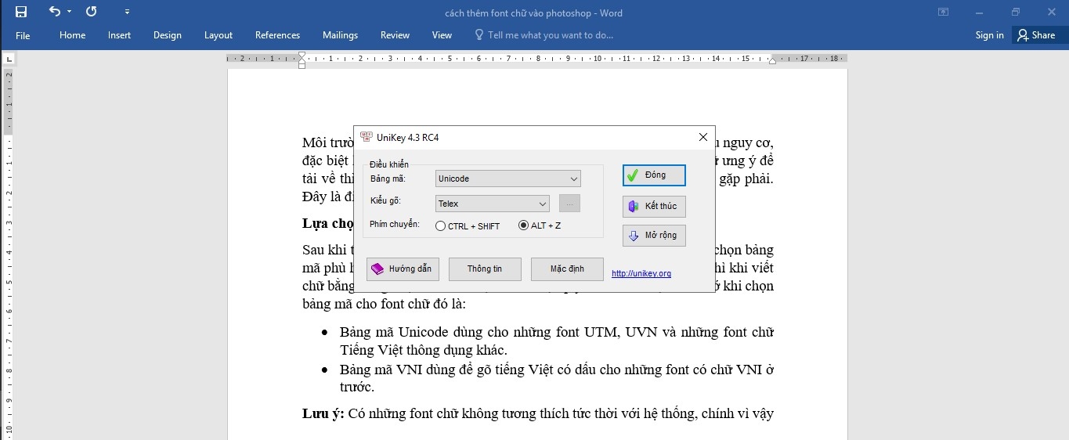Image resolution: width=1069 pixels, height=440 pixels.
Task: Redo the last action in Word
Action: click(92, 12)
